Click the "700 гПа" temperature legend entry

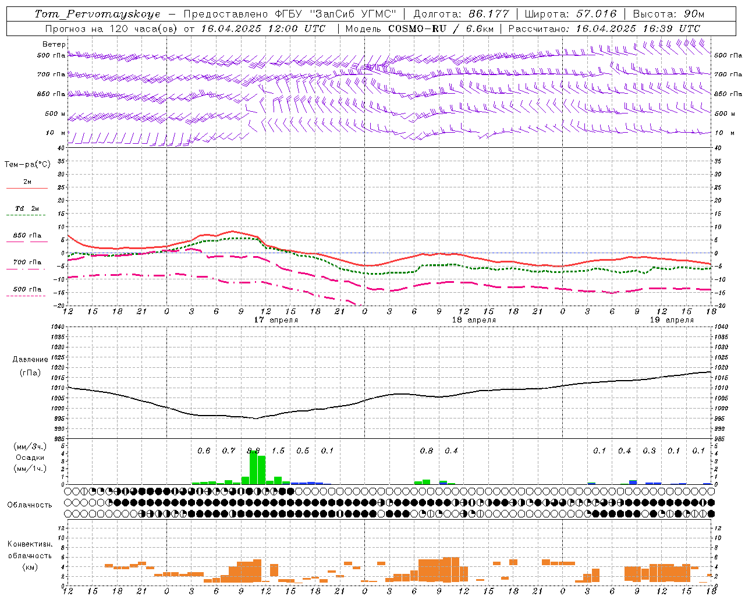point(27,262)
